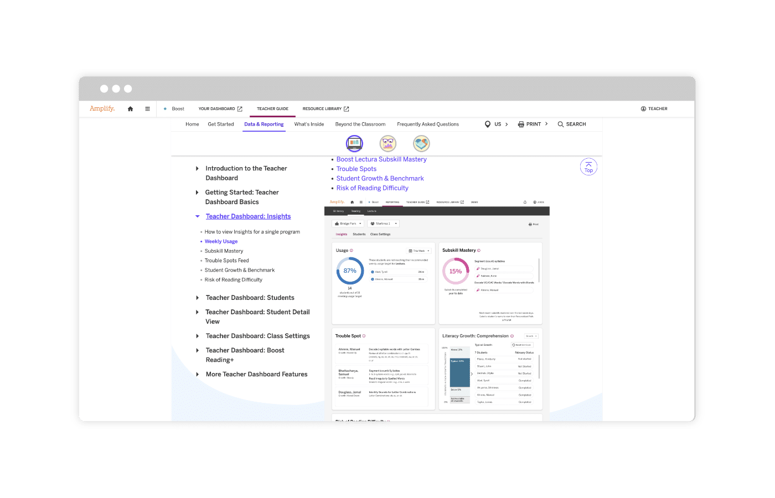
Task: Open How to view Insights item
Action: (252, 232)
